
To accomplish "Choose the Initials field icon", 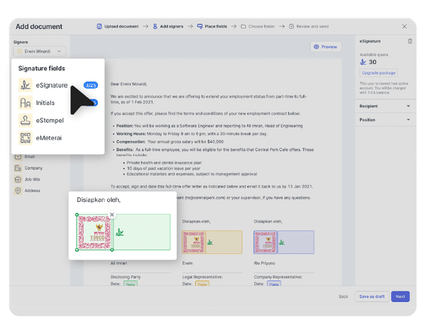I will point(26,103).
